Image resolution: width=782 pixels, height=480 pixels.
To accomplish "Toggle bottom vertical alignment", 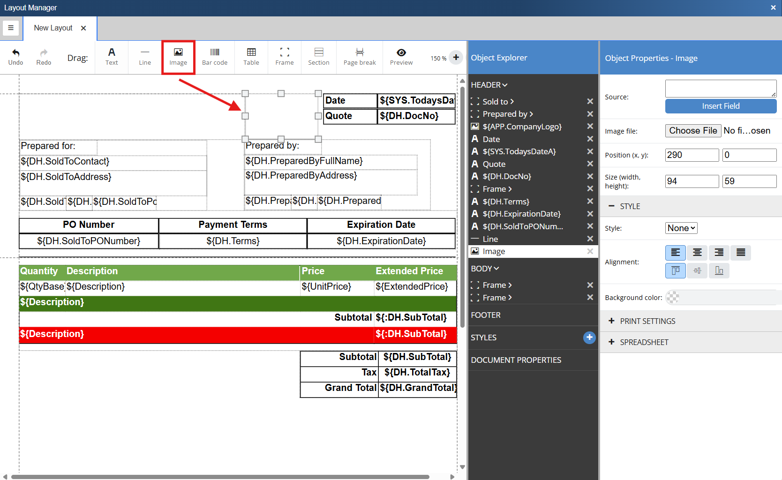I will [719, 270].
